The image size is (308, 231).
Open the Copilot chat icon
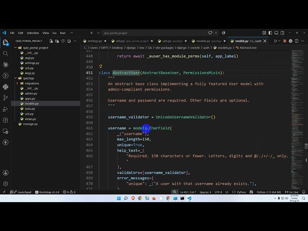click(210, 33)
